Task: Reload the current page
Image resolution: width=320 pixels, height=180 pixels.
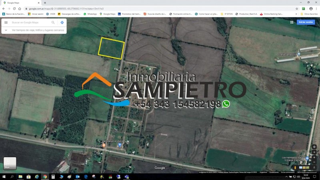Action: pyautogui.click(x=14, y=8)
